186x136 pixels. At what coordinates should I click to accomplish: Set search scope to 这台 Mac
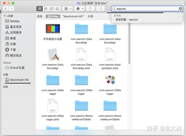pyautogui.click(x=53, y=16)
